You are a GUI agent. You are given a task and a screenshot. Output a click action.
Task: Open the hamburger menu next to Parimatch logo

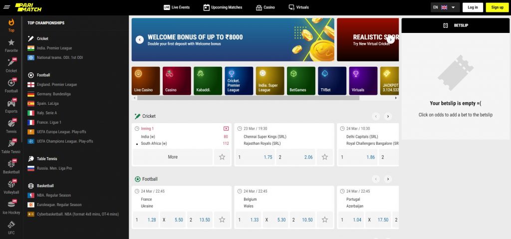pos(7,7)
